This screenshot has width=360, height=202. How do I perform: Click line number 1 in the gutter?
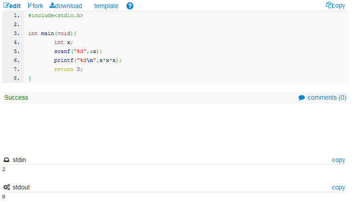pyautogui.click(x=17, y=15)
